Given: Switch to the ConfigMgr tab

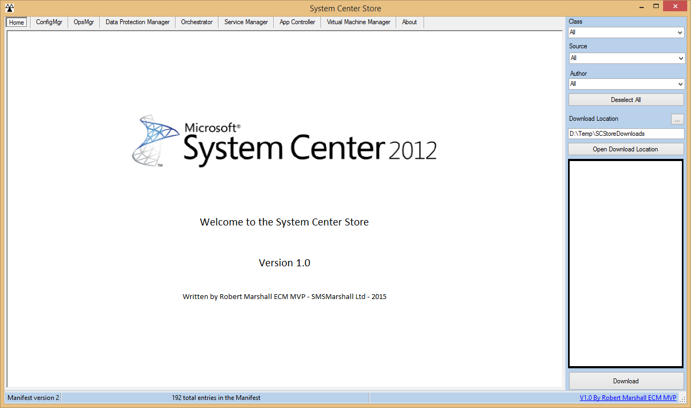Looking at the screenshot, I should coord(49,22).
